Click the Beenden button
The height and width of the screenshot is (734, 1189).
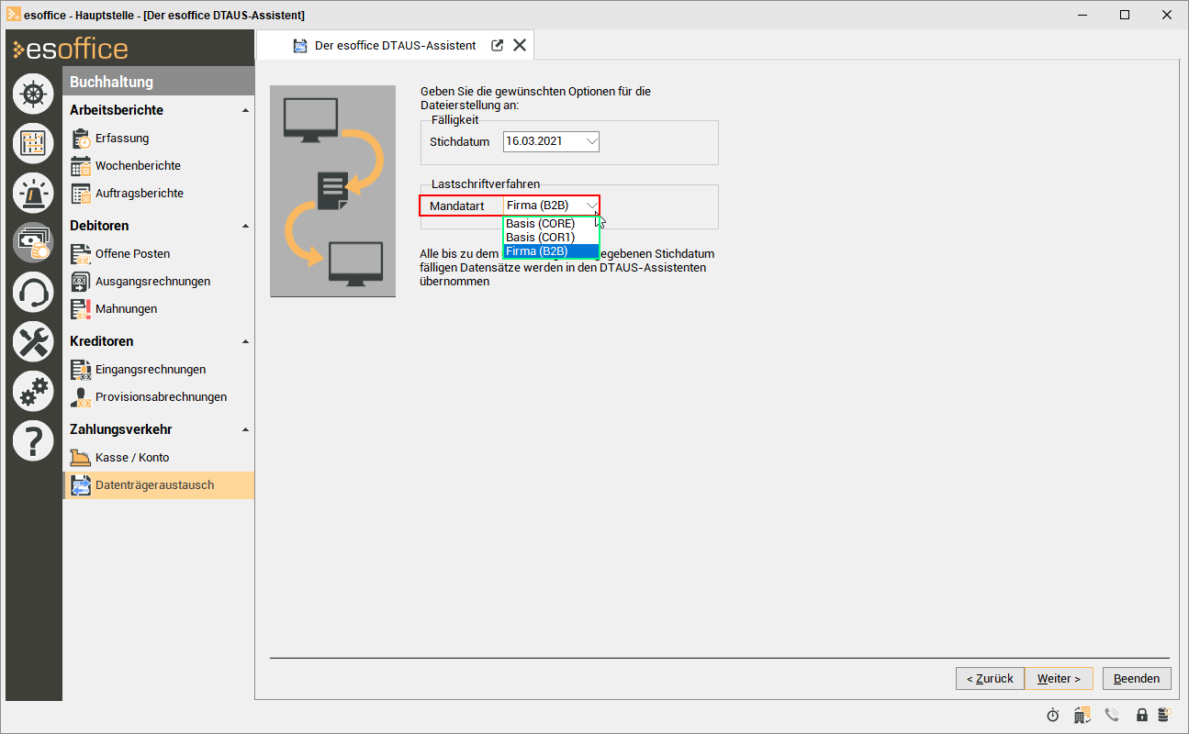pyautogui.click(x=1137, y=679)
